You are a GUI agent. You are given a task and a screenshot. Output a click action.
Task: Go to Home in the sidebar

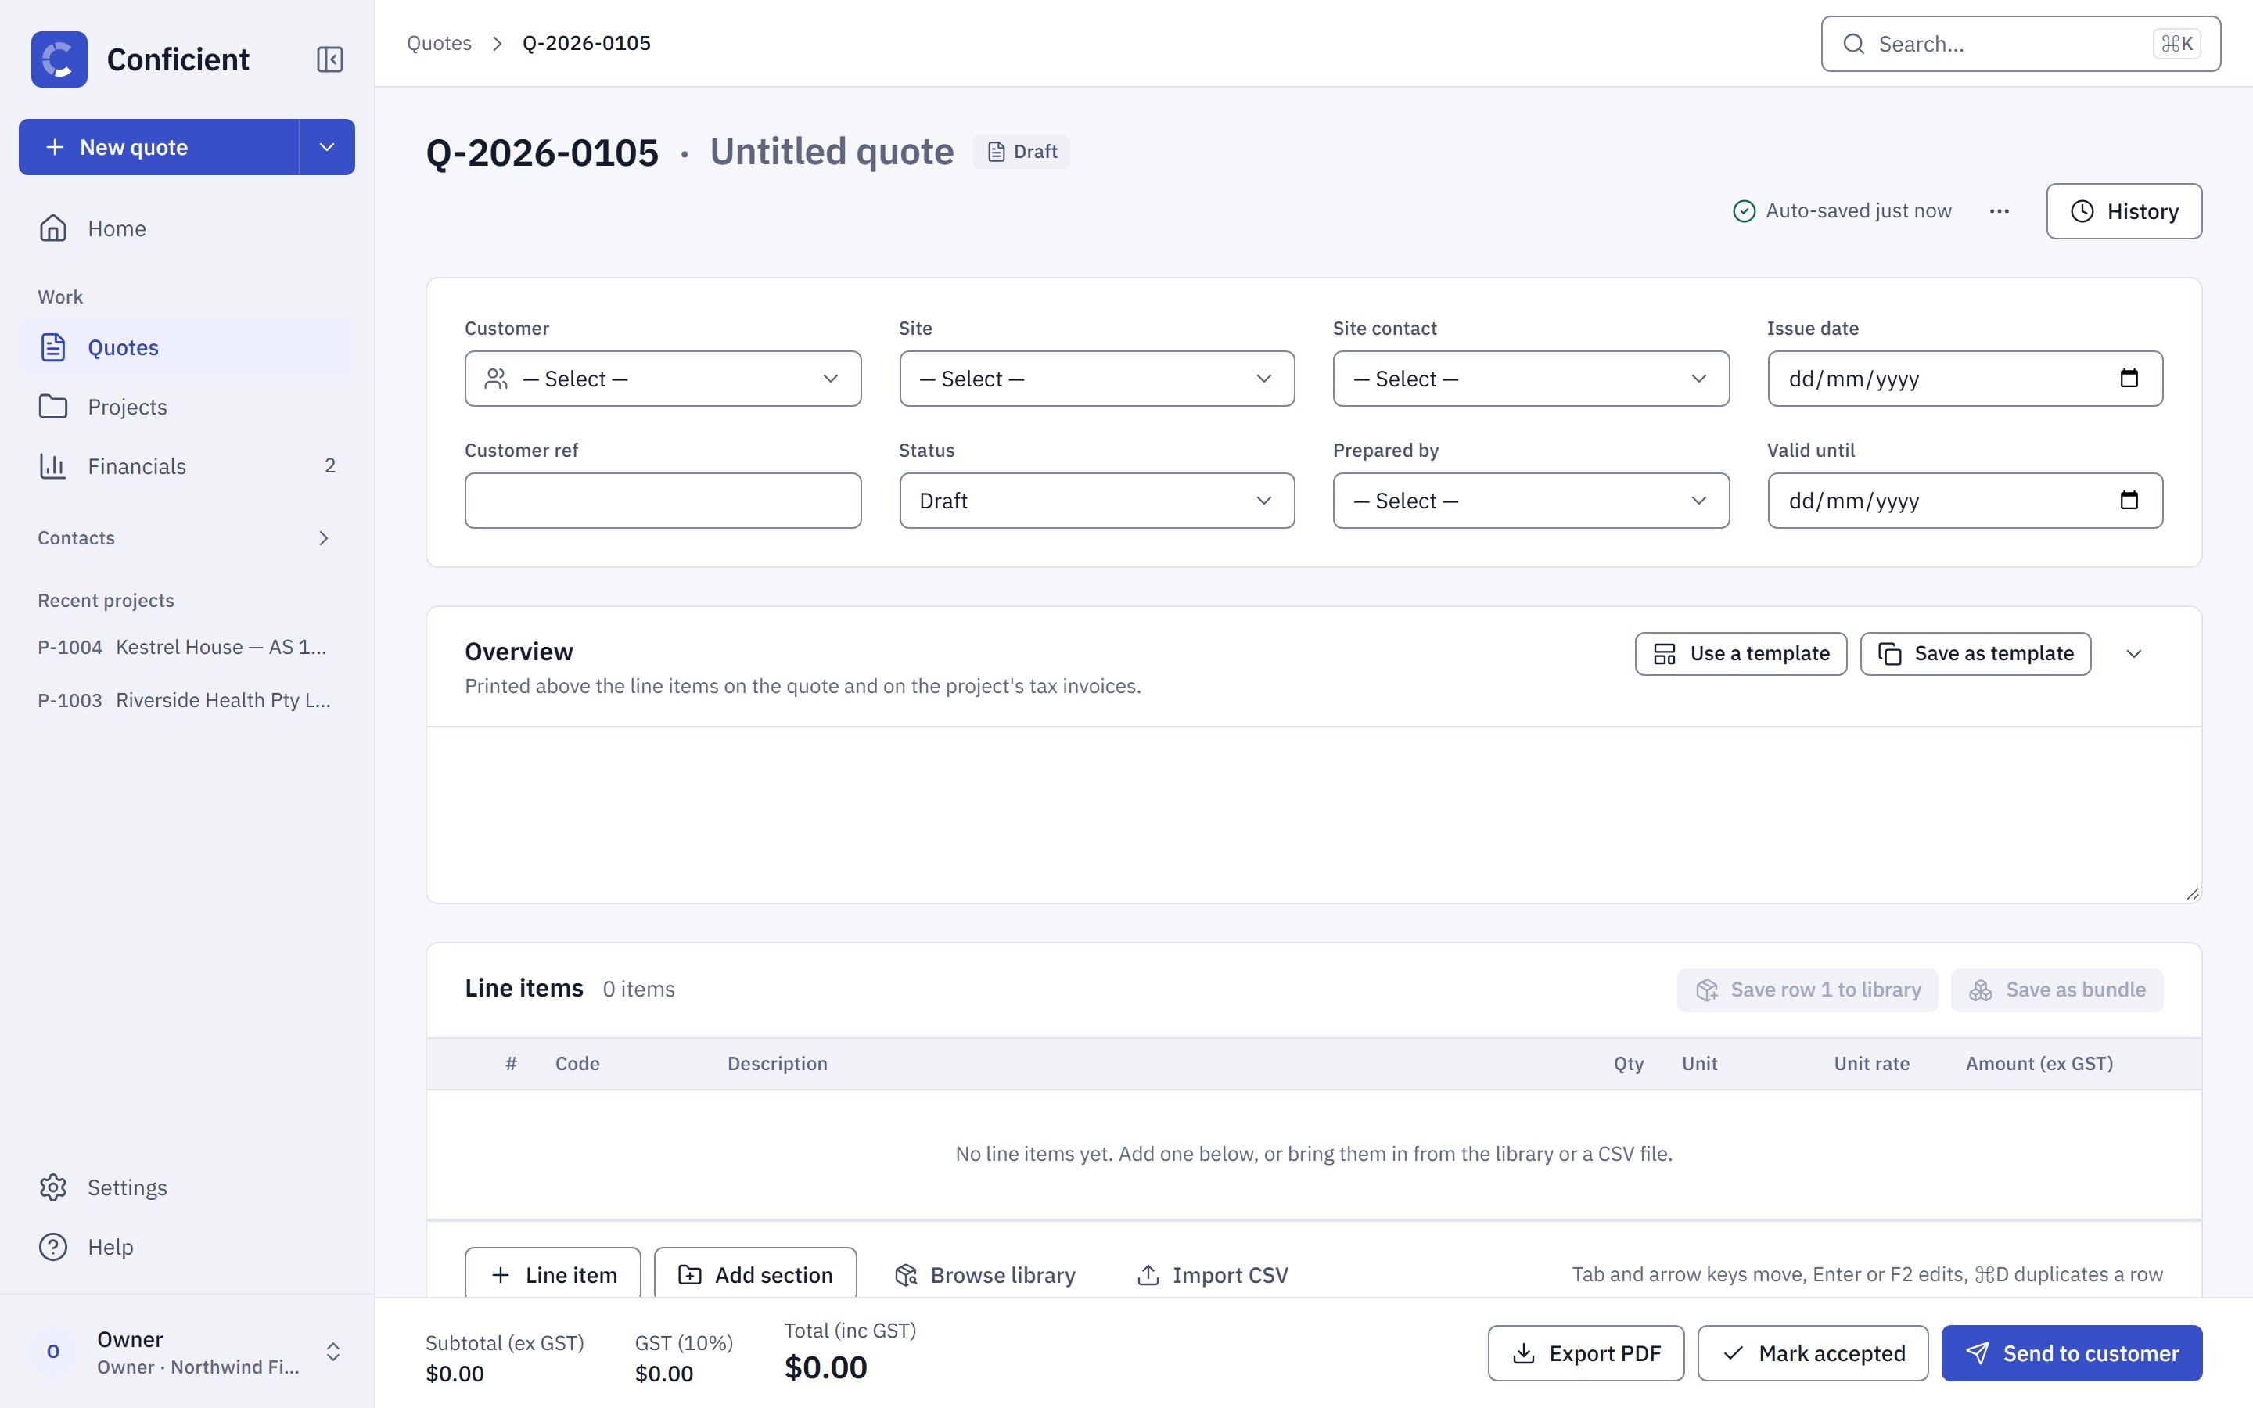tap(186, 228)
